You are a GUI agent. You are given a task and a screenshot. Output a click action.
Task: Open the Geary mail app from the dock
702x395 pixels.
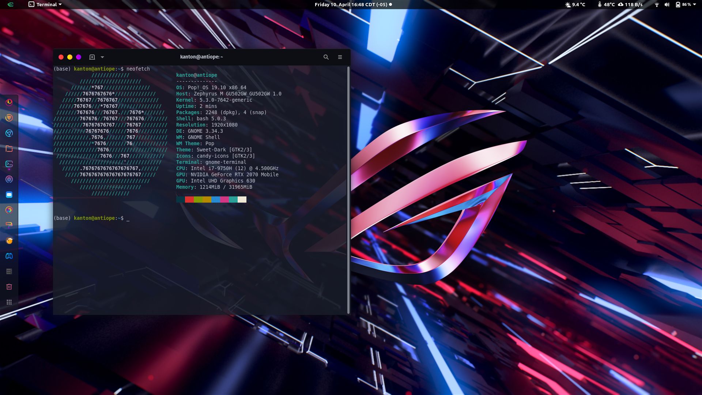click(9, 195)
